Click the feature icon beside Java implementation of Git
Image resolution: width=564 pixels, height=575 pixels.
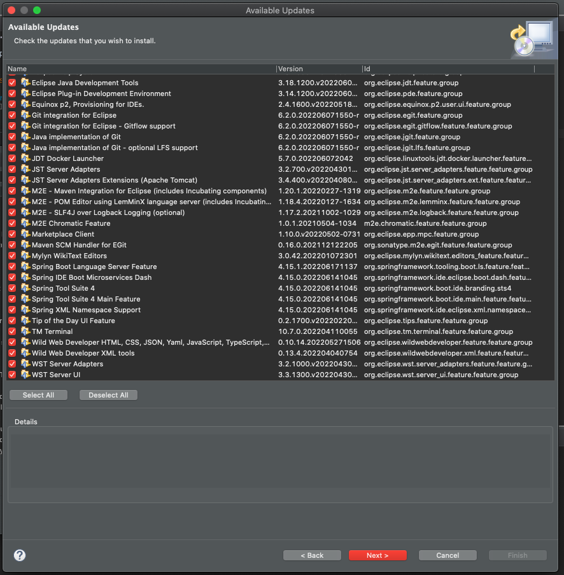(x=25, y=137)
